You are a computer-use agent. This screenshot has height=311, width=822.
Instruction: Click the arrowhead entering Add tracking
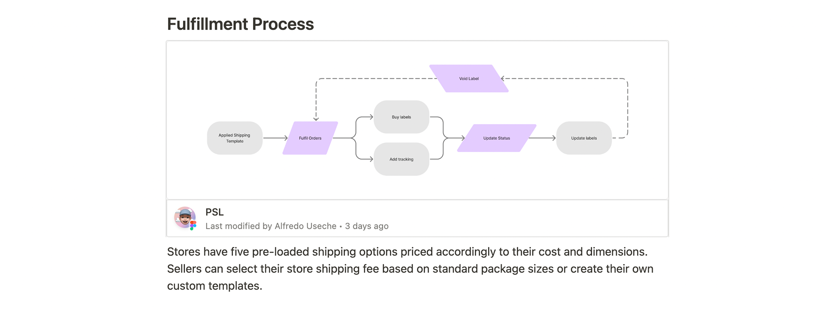(x=371, y=159)
